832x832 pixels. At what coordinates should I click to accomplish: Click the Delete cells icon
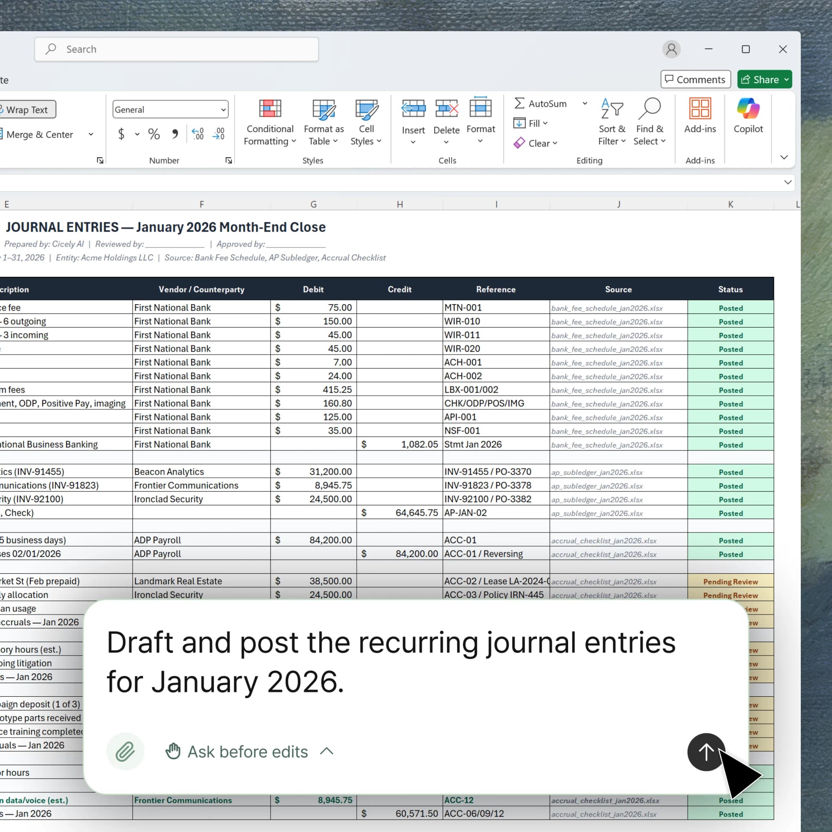[x=446, y=109]
